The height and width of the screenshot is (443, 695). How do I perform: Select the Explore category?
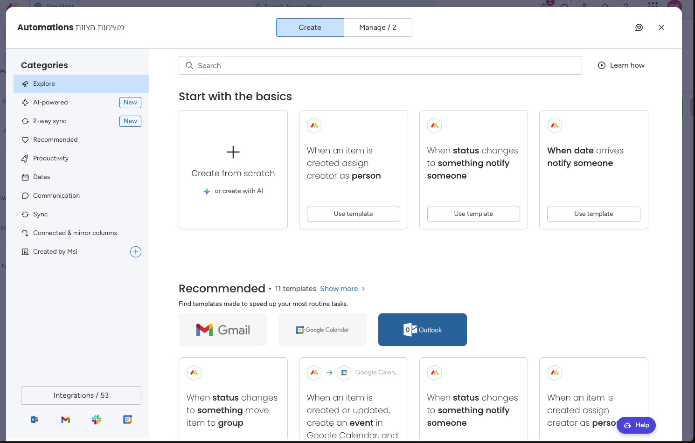pos(81,84)
